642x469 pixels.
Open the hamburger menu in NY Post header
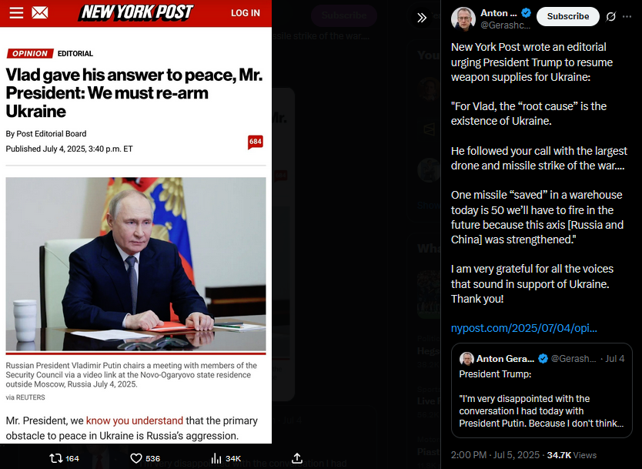(16, 12)
